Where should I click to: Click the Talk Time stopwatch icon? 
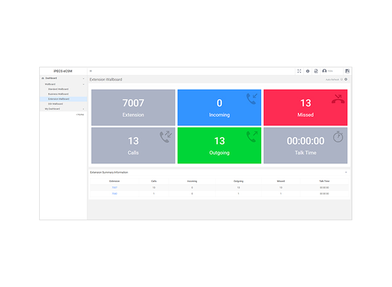click(x=338, y=137)
